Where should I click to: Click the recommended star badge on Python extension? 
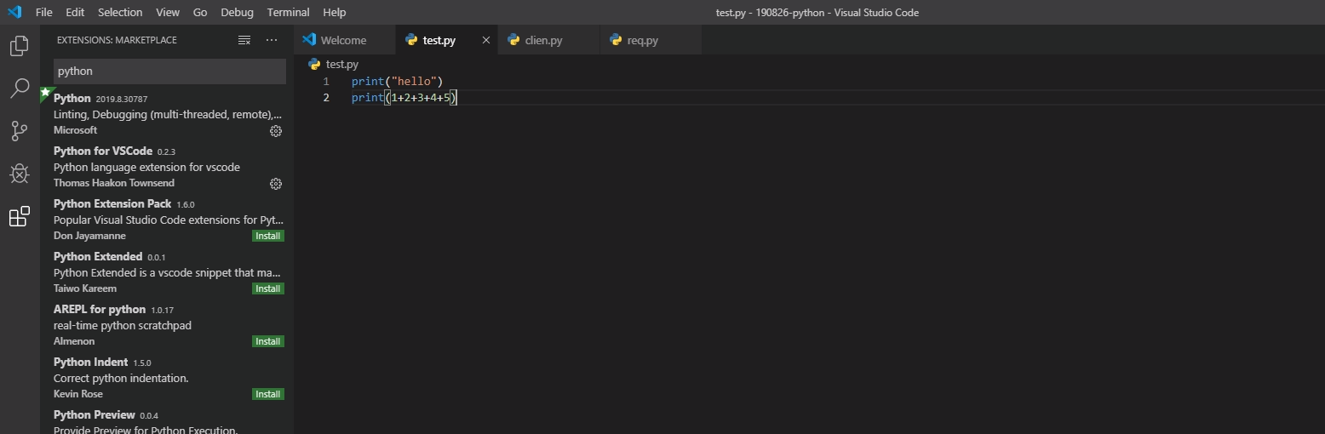point(45,92)
